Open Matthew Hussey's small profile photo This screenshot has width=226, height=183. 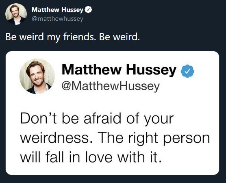click(16, 14)
